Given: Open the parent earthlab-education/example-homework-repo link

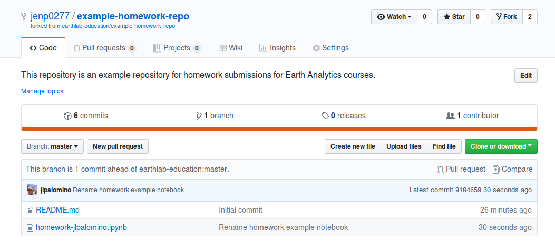Looking at the screenshot, I should click(118, 26).
